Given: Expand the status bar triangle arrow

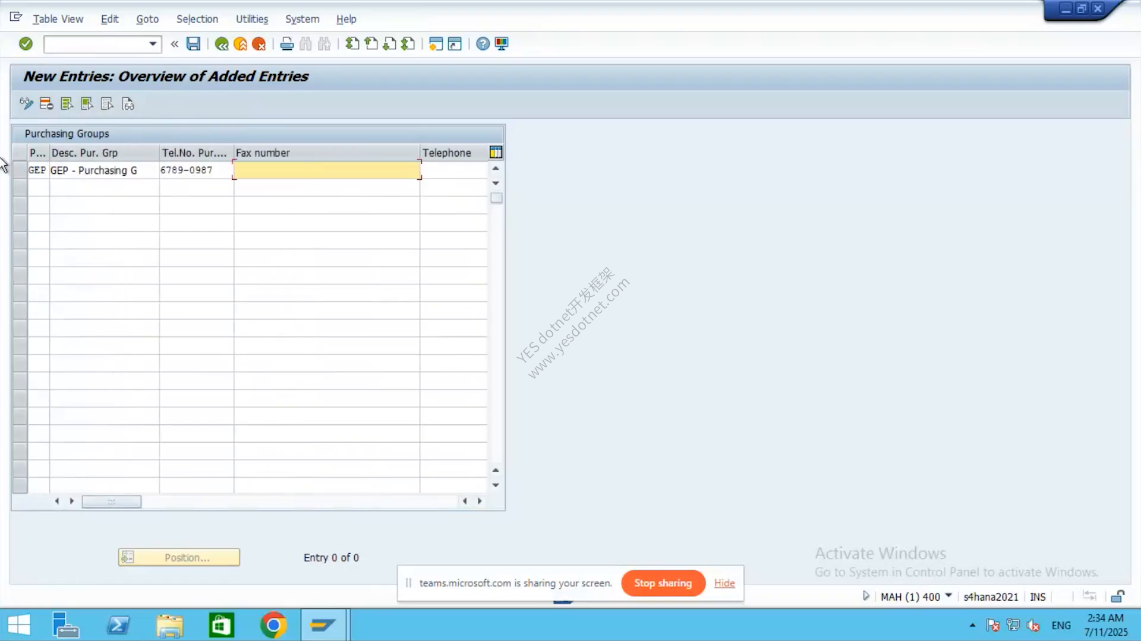Looking at the screenshot, I should pos(866,596).
